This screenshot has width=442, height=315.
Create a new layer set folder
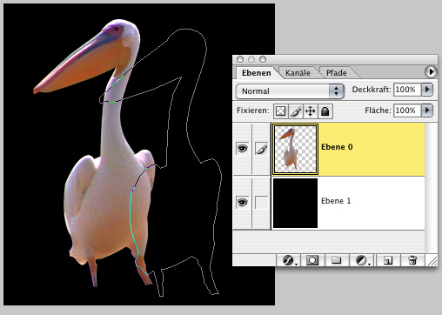(336, 260)
